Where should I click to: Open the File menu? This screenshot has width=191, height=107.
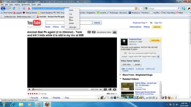coord(2,5)
